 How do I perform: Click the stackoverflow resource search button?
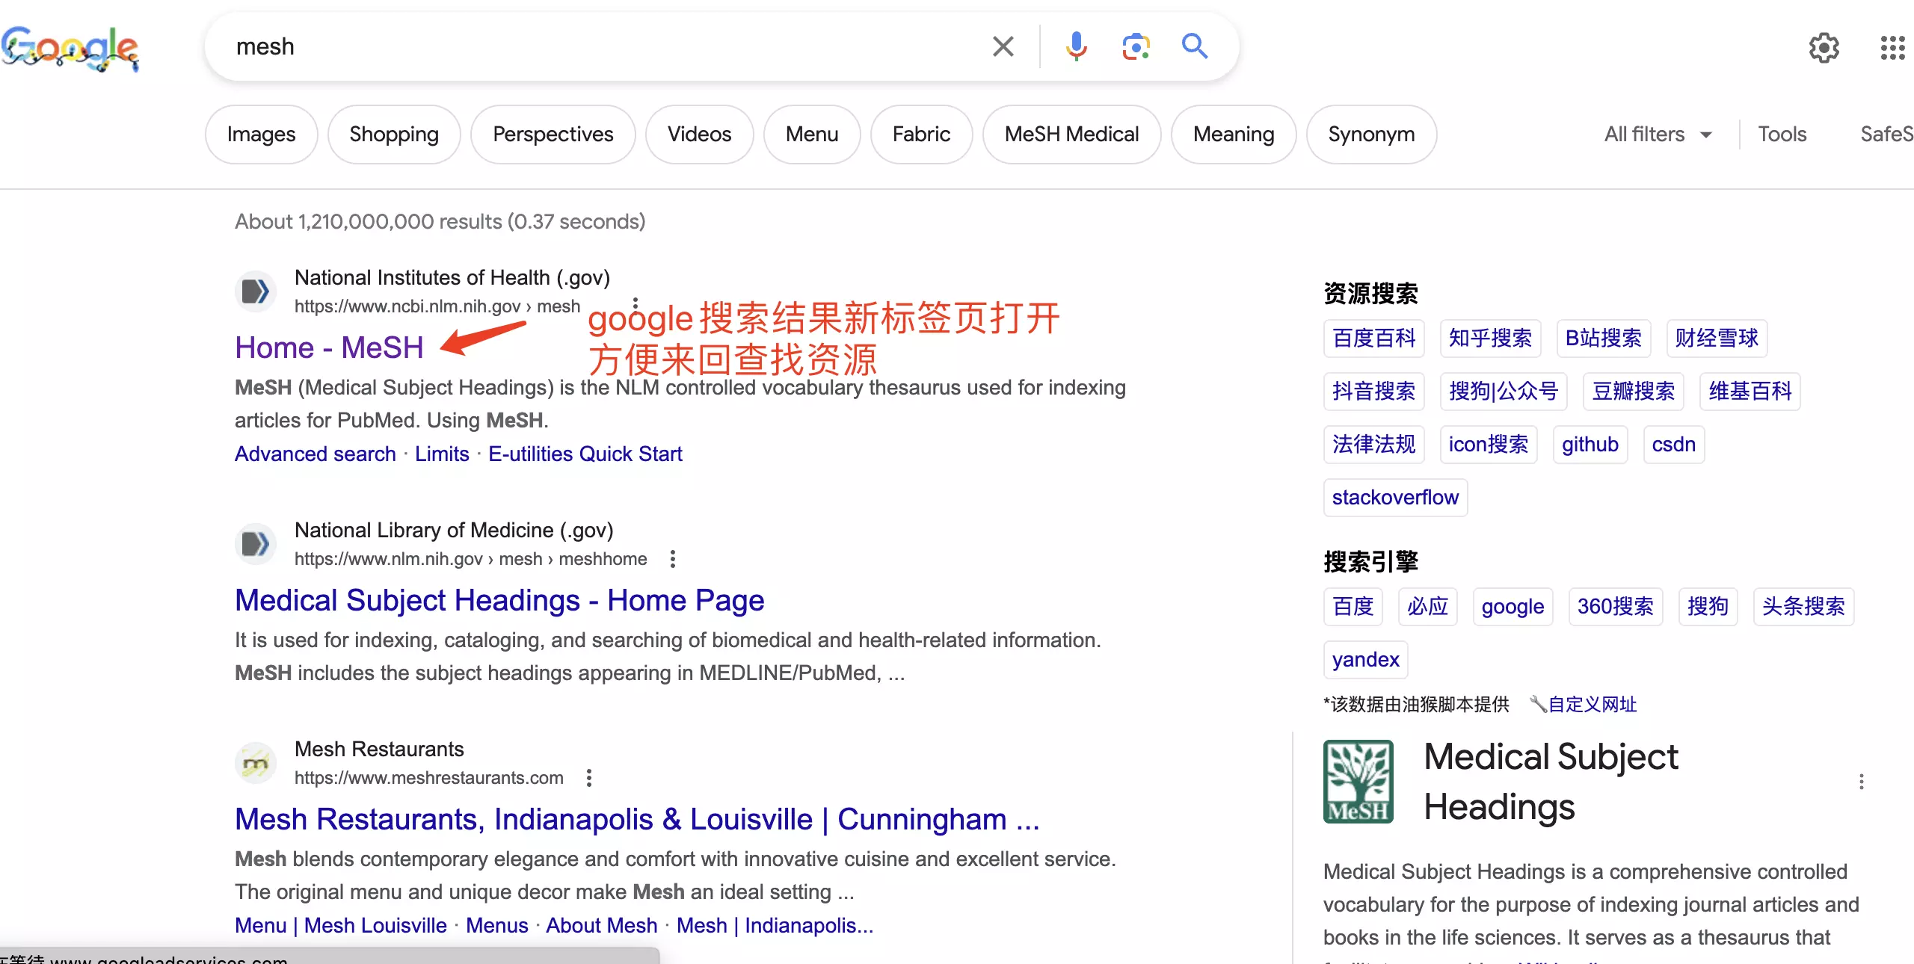(1394, 498)
